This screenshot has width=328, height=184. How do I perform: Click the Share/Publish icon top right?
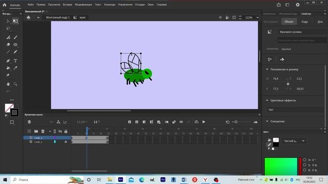tap(279, 5)
